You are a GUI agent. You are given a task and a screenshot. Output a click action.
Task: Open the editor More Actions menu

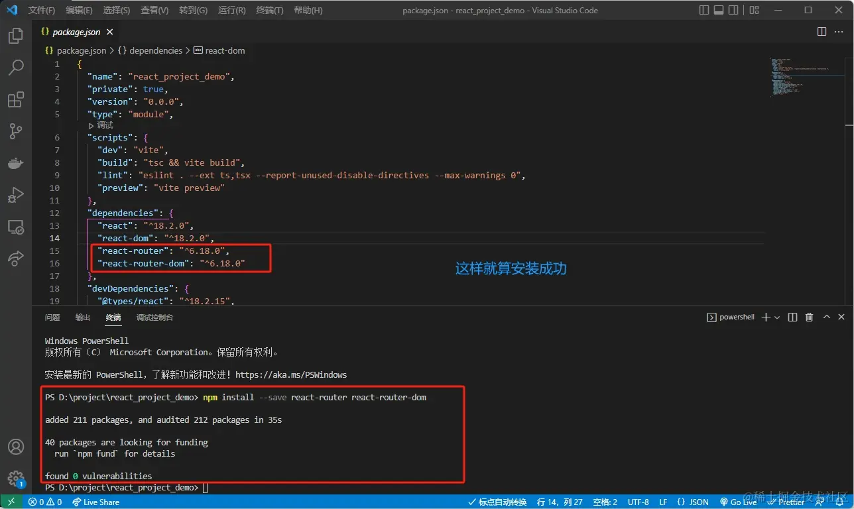pyautogui.click(x=839, y=32)
